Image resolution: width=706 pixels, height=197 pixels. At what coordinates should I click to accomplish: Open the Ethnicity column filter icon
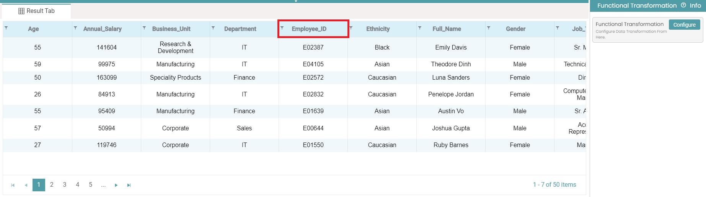point(351,28)
